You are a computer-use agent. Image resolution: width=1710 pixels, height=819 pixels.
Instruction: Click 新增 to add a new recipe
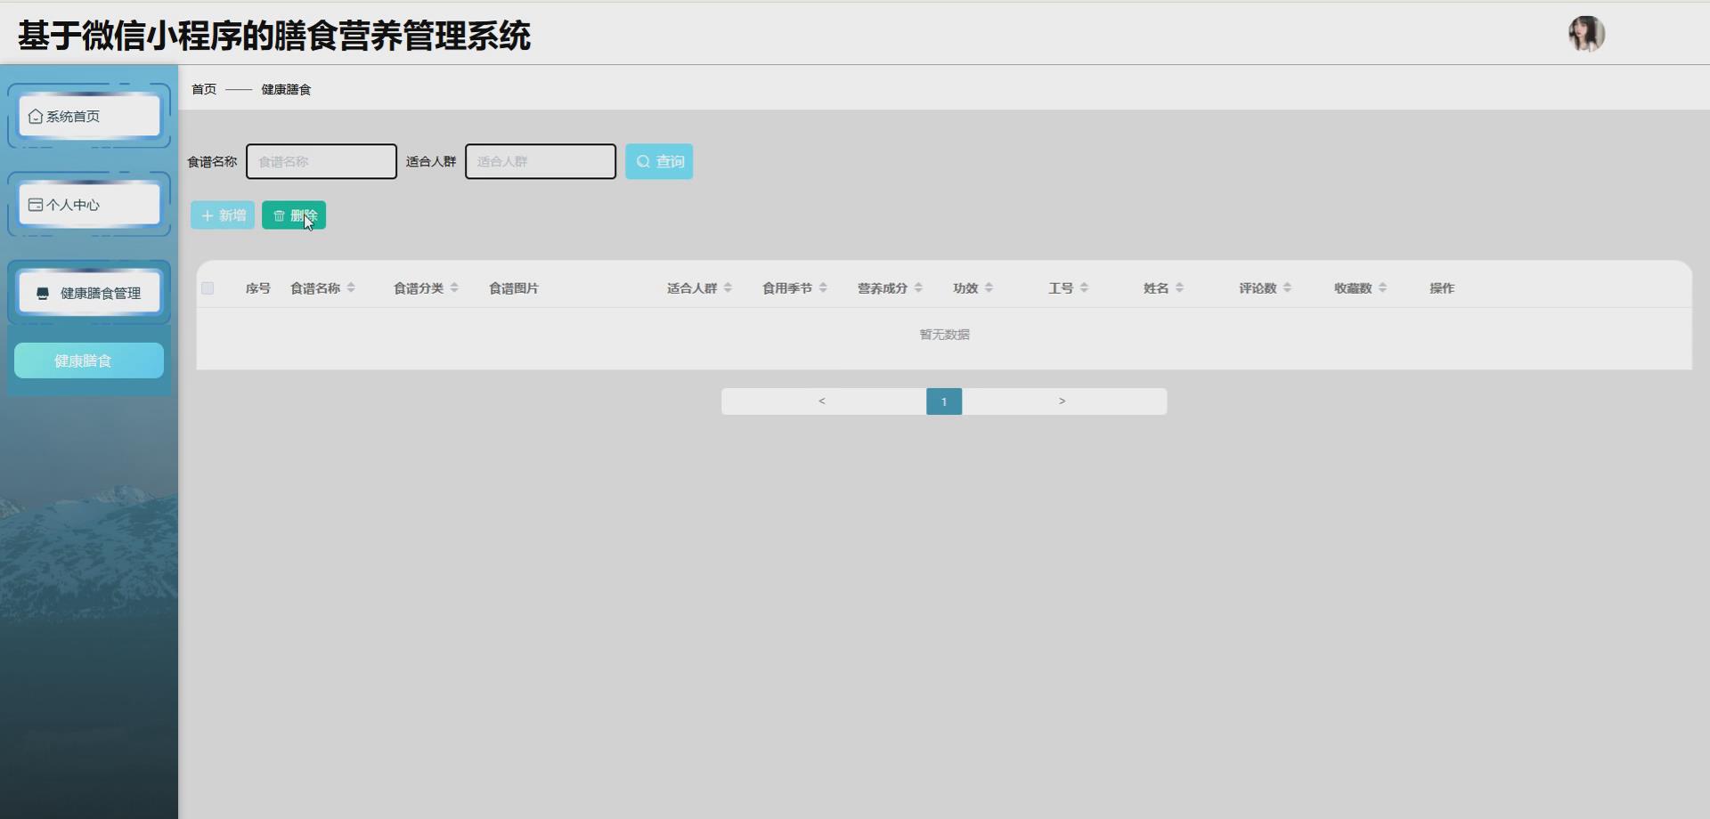[222, 215]
